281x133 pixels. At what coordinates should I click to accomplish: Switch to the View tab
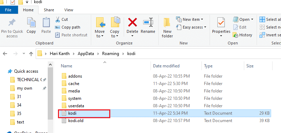point(69,10)
